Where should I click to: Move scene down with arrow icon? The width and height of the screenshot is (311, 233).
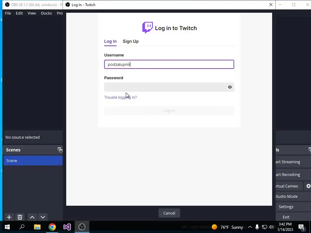43,217
